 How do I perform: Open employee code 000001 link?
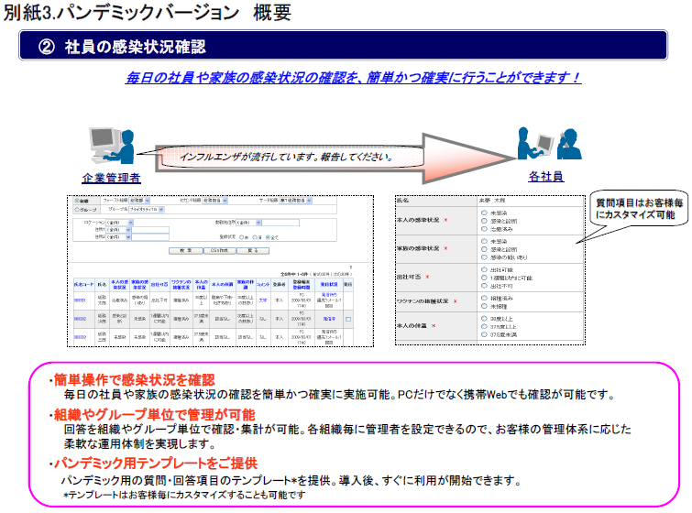click(x=80, y=300)
